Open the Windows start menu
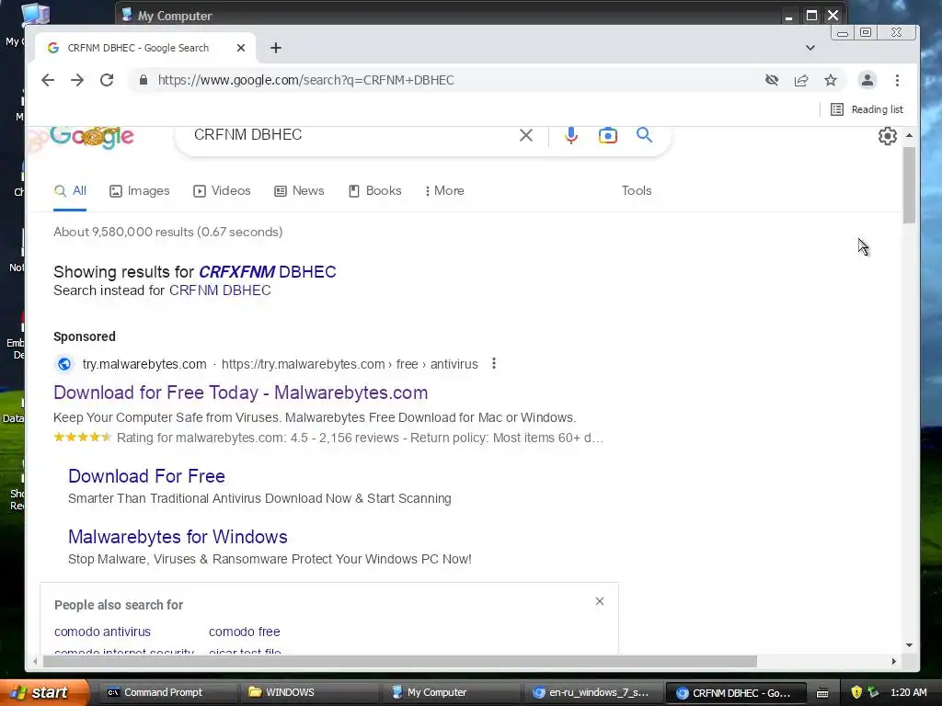 (x=44, y=693)
